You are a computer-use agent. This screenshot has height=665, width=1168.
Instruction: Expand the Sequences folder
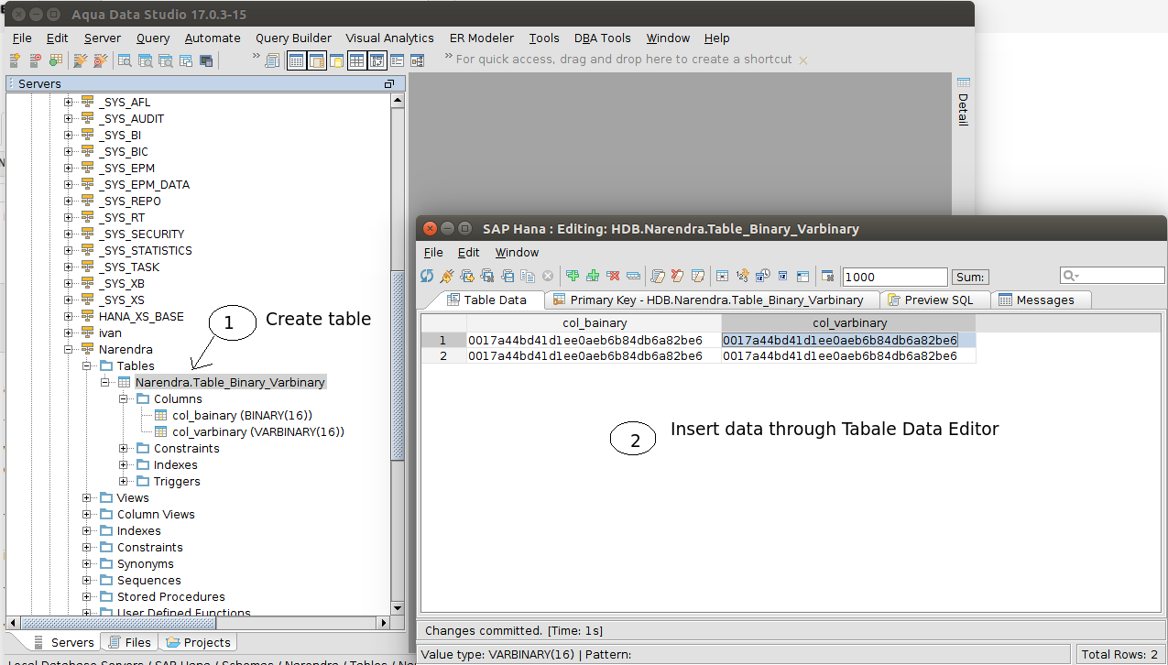point(87,581)
